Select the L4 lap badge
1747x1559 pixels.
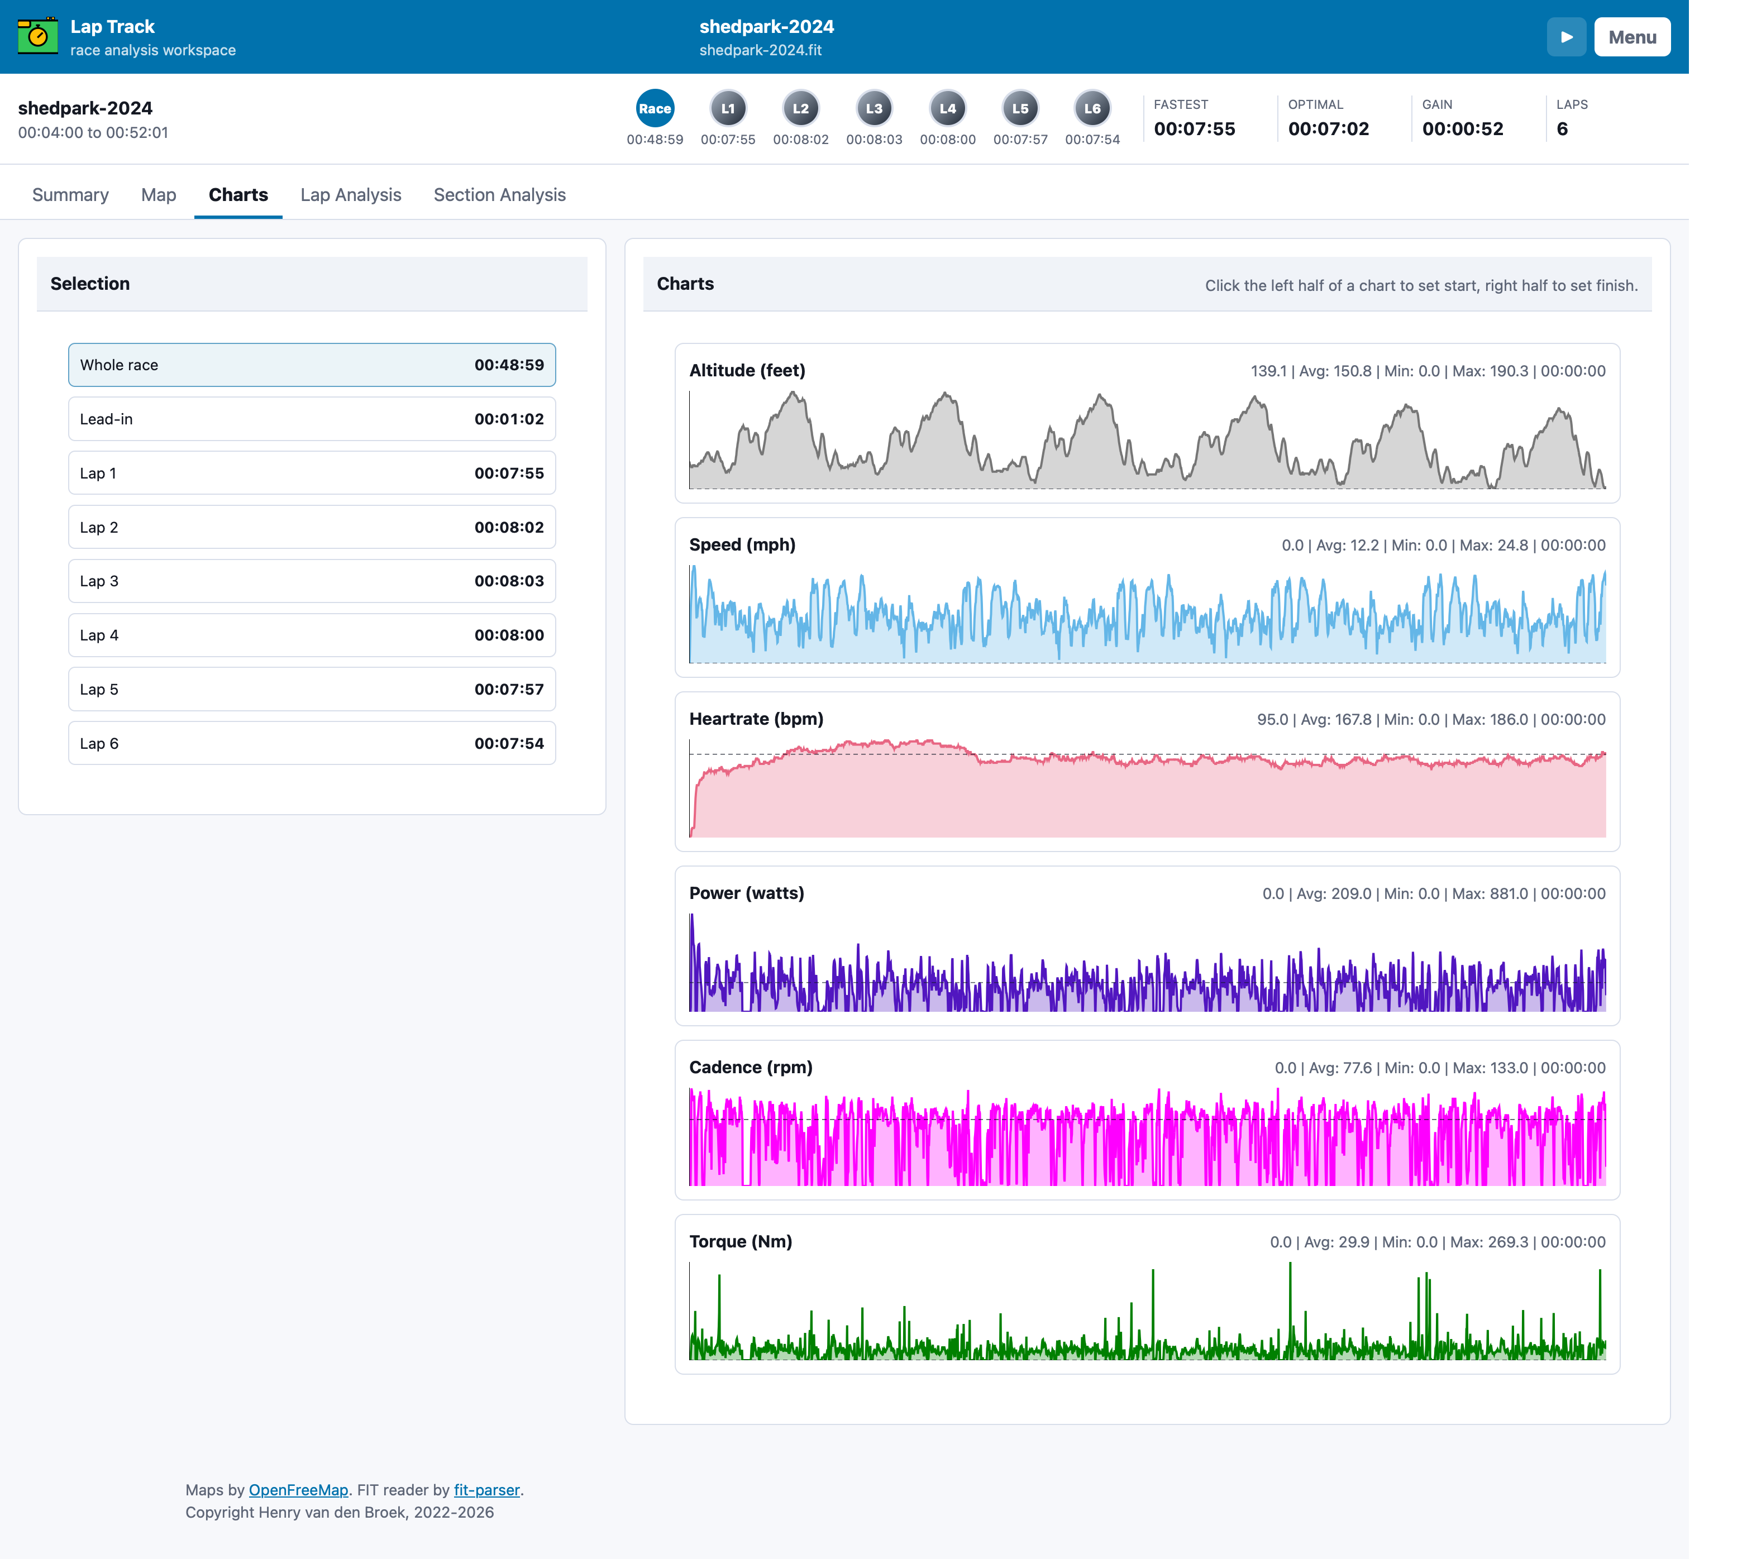pos(948,109)
